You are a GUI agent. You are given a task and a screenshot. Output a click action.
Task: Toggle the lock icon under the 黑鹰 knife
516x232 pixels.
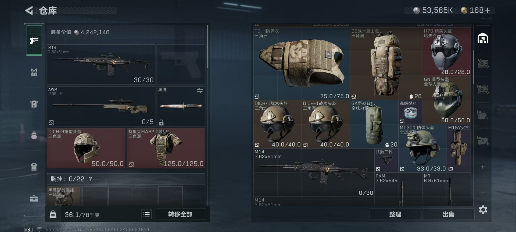(x=161, y=122)
